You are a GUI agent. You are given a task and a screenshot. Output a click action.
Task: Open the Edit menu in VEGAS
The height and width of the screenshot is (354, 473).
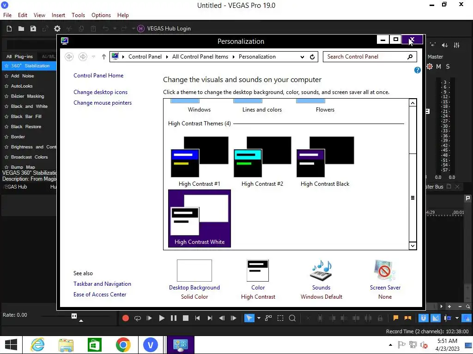23,15
